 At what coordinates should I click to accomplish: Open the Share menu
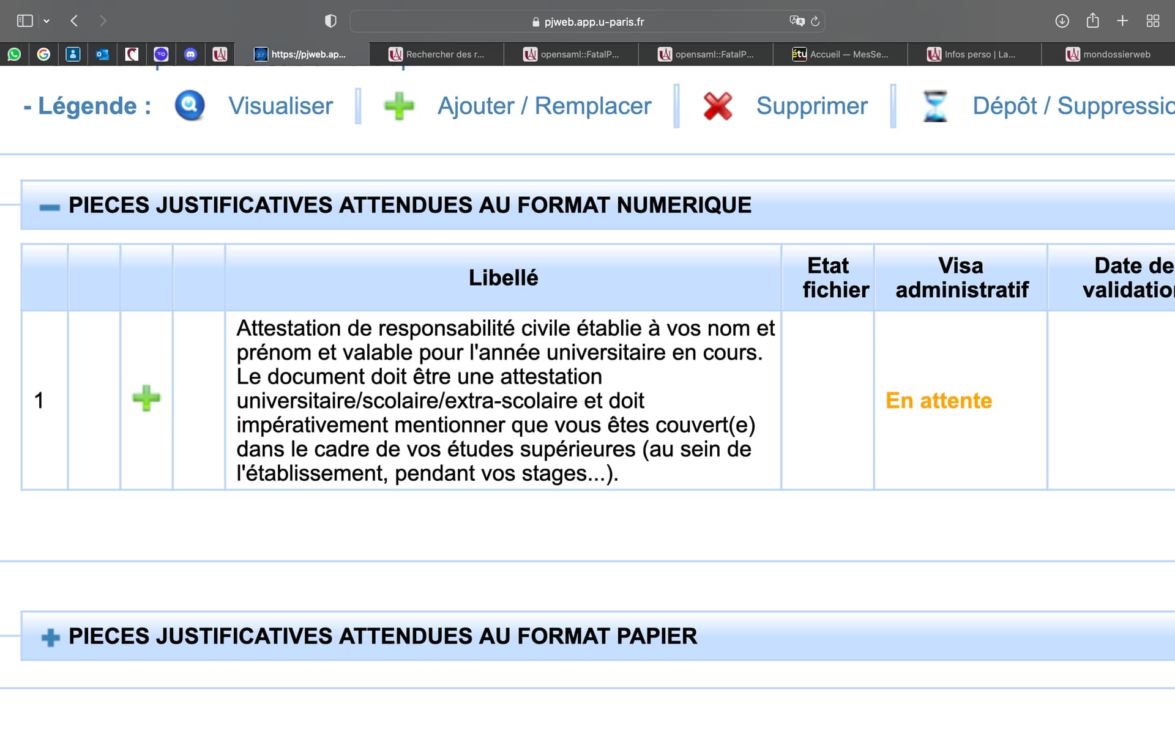1092,21
